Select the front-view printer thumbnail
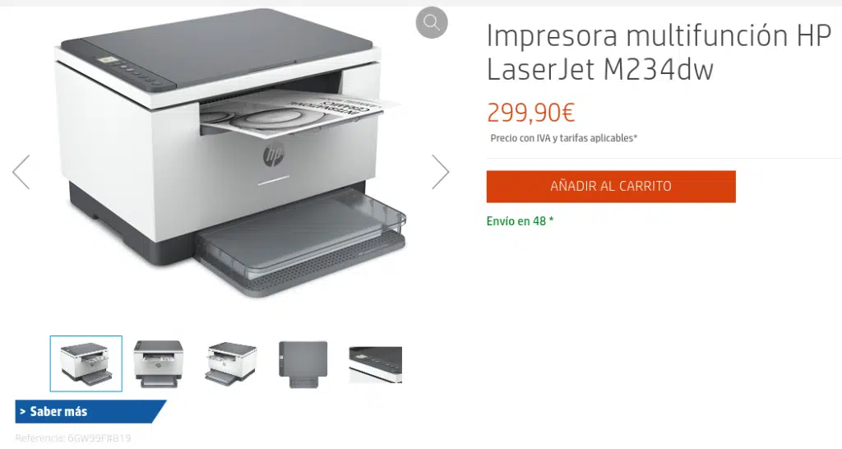This screenshot has width=842, height=449. click(x=159, y=363)
